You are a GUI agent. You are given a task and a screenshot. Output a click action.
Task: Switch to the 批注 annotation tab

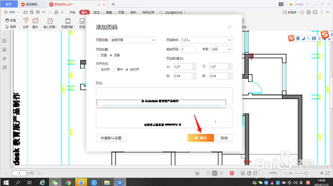click(97, 12)
